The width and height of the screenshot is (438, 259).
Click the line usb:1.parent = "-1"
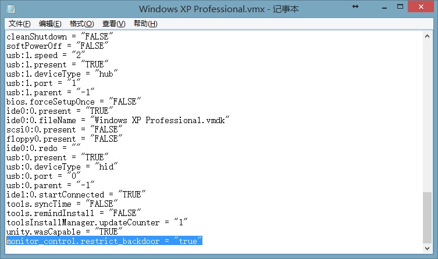(50, 92)
